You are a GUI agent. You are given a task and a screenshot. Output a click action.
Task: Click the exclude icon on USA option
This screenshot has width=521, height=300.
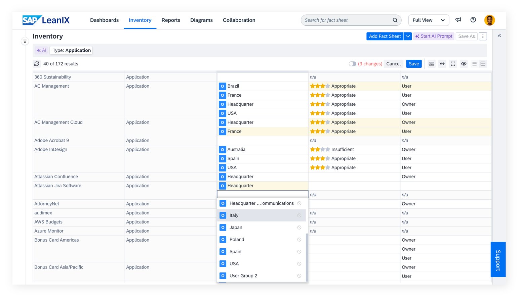coord(299,264)
